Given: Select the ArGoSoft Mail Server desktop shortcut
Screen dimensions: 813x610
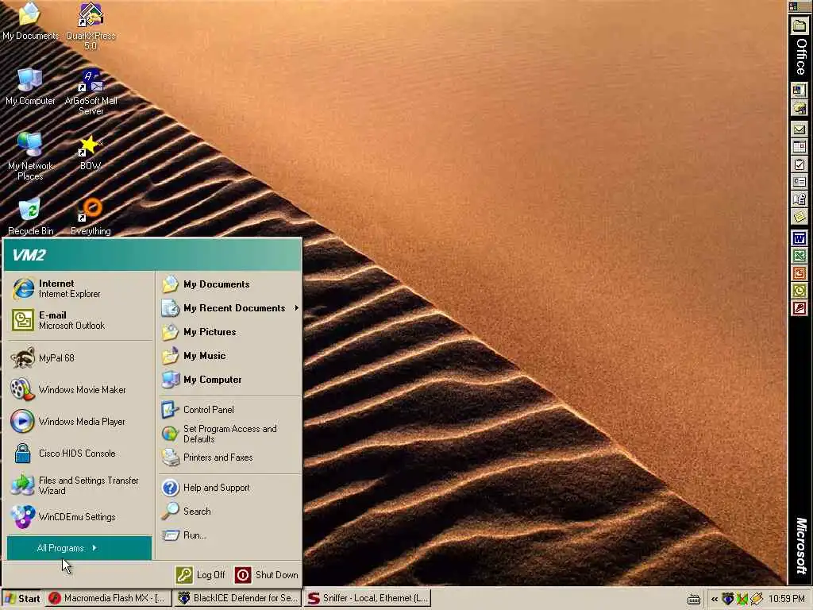Looking at the screenshot, I should click(91, 92).
